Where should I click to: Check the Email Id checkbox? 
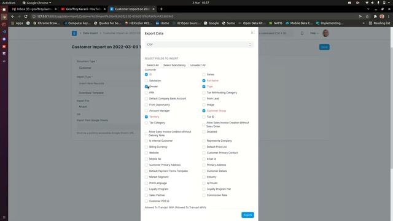204,159
